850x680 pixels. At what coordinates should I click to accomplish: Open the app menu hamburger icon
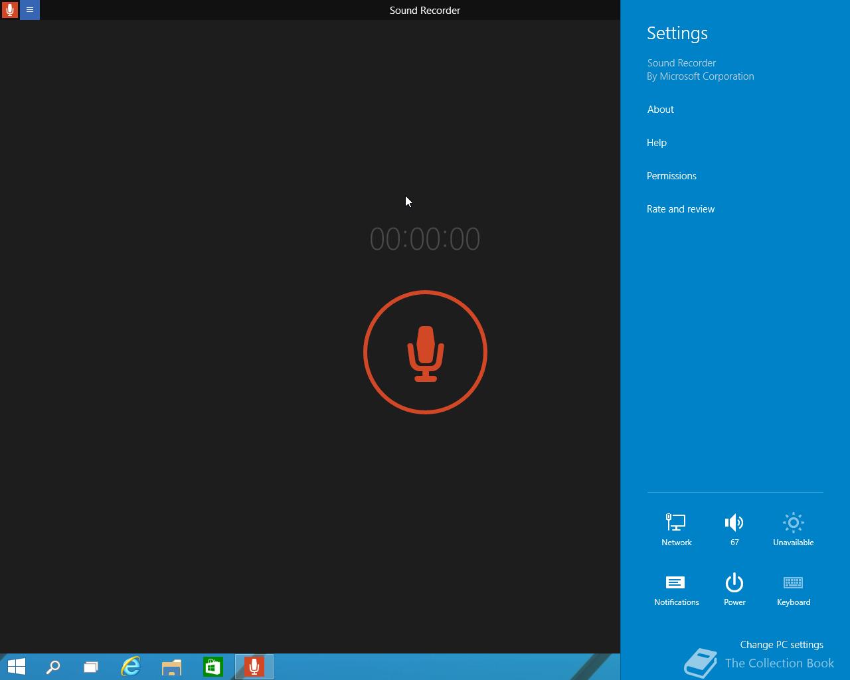tap(30, 10)
